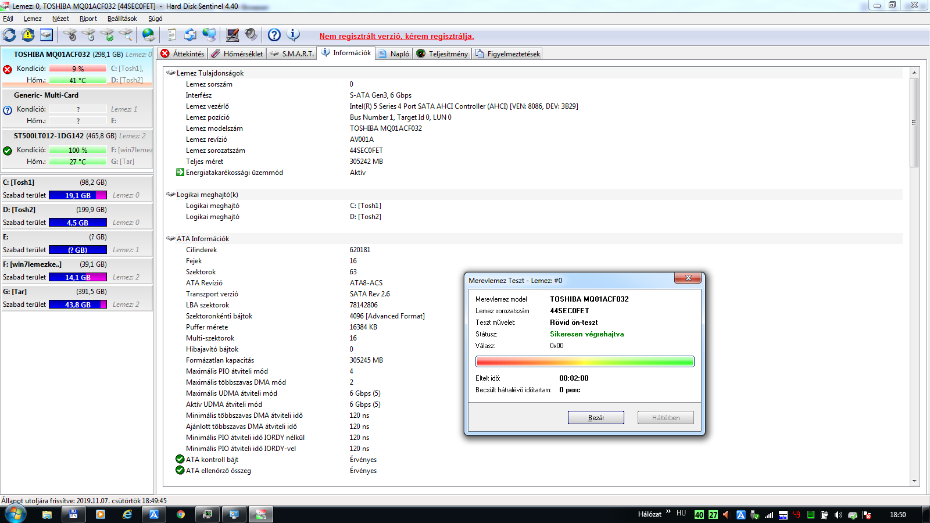Collapse the ATA Információk section
930x523 pixels.
coord(170,239)
